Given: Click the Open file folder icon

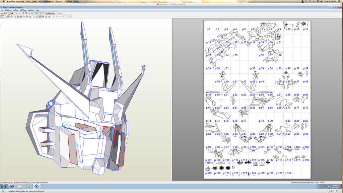Looking at the screenshot, I should [x=2, y=13].
